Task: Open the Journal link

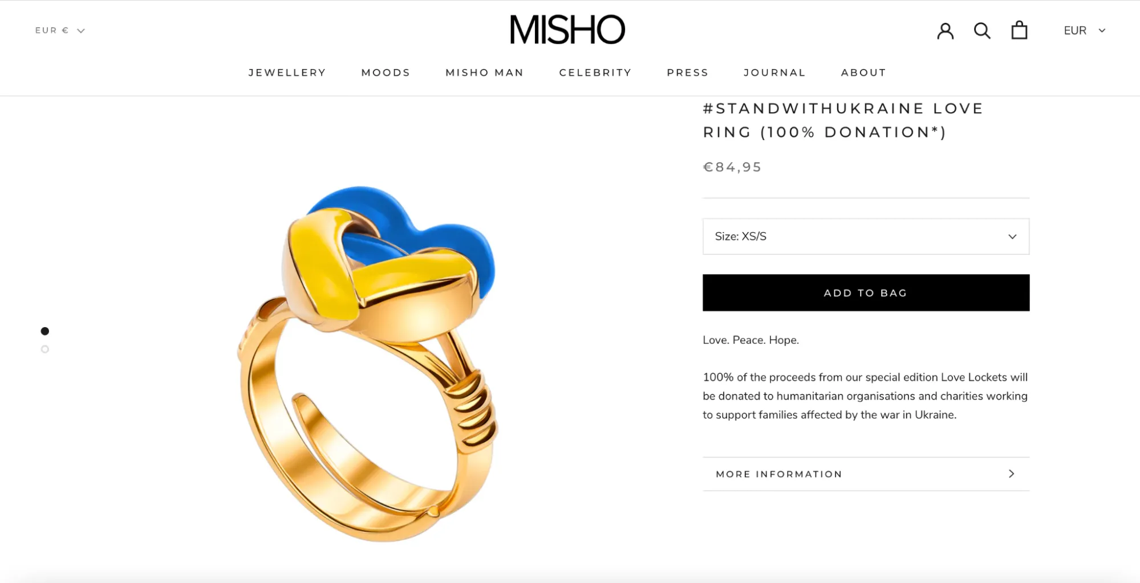Action: pos(774,72)
